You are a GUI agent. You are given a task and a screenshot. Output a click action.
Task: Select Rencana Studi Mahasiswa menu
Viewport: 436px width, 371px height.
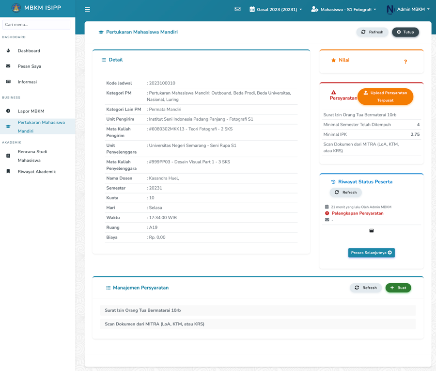point(32,156)
